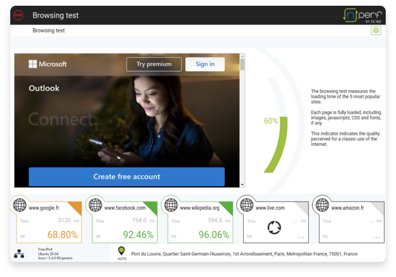Click Create free account button
396x277 pixels.
click(127, 176)
